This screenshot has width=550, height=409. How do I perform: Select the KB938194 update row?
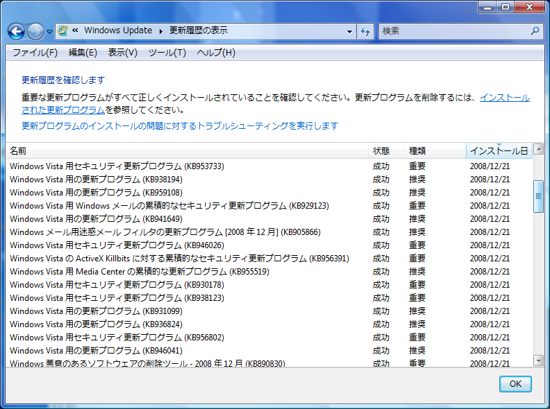pos(269,180)
